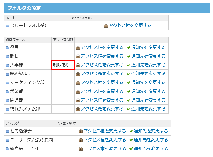This screenshot has width=213, height=157.
Task: Open 通知先を変更する for 営業部
Action: [148, 91]
